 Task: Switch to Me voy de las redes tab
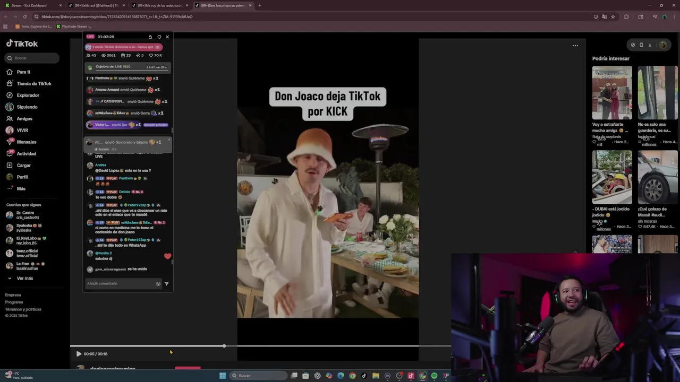pos(159,5)
